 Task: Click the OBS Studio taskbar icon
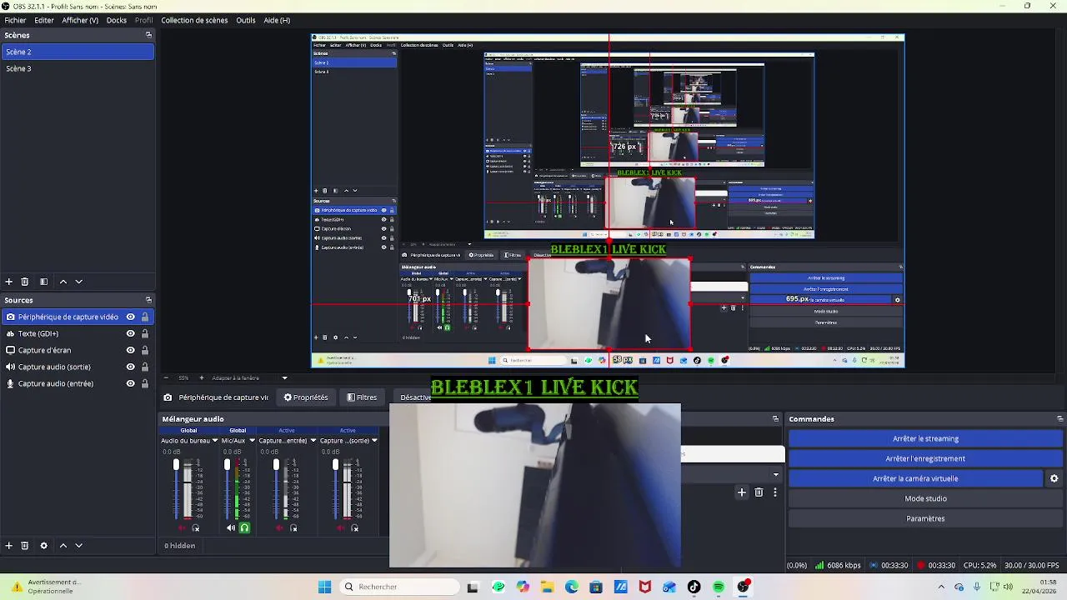(x=743, y=587)
